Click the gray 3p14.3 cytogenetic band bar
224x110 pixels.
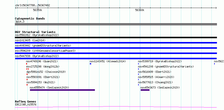tap(116, 24)
